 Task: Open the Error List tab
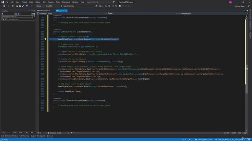50,136
